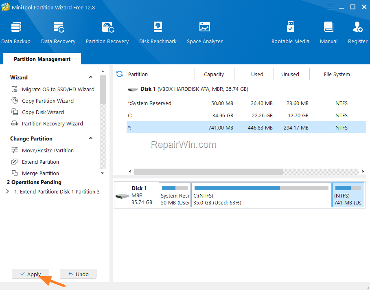Open the Data Backup tool
370x290 pixels.
[15, 33]
